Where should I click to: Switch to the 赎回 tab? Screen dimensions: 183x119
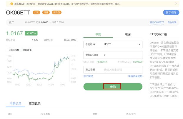coord(128,34)
